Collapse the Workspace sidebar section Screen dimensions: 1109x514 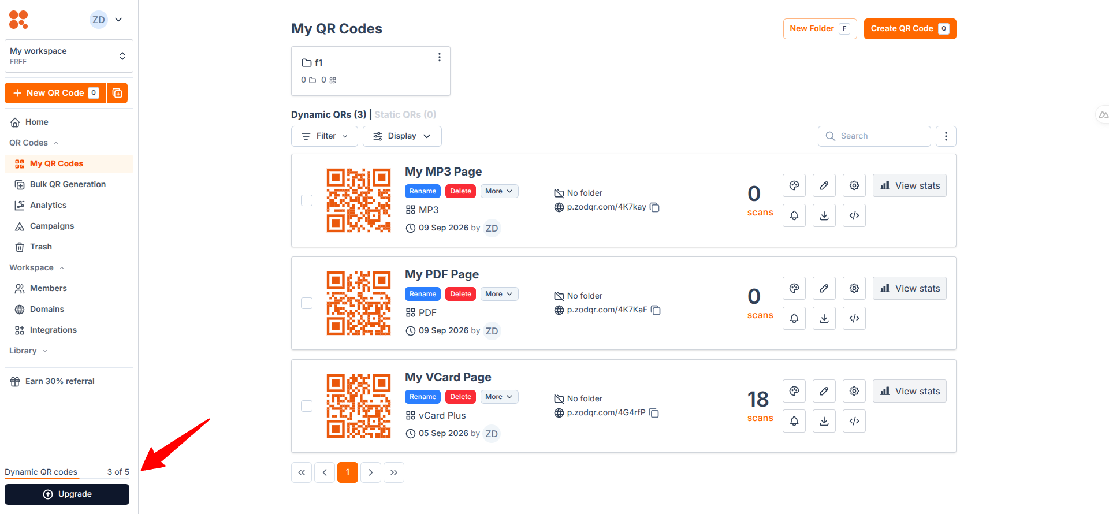click(37, 267)
